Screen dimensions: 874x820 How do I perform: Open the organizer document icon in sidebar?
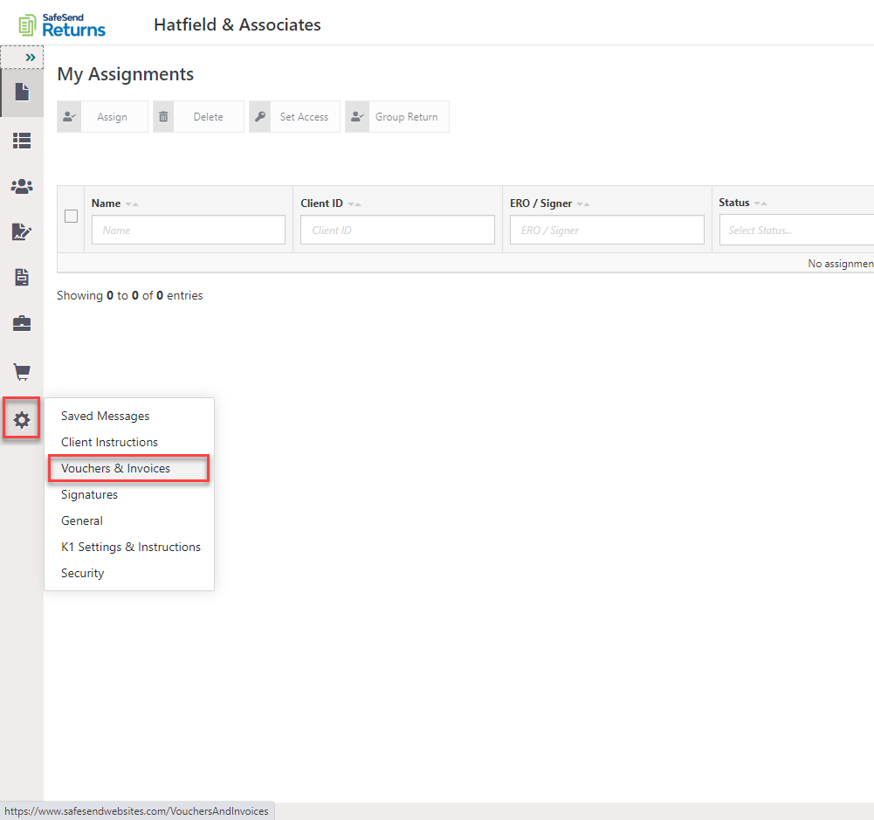pos(22,277)
